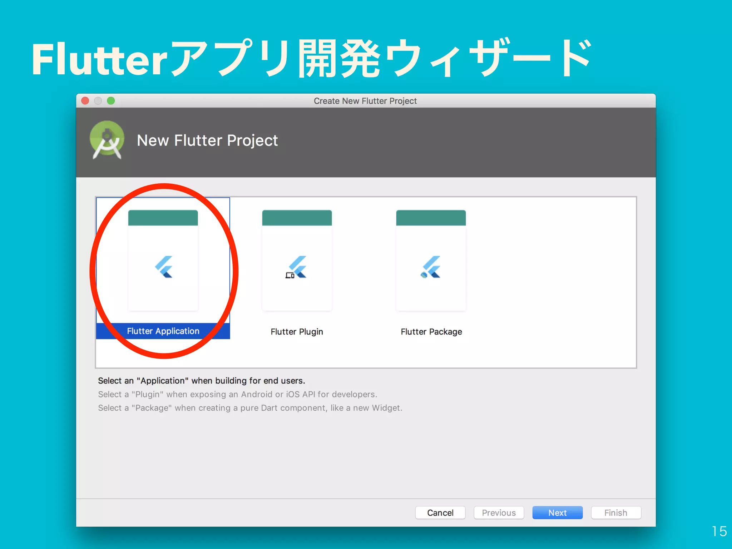Click the Flutter logo in Application card

[x=164, y=267]
